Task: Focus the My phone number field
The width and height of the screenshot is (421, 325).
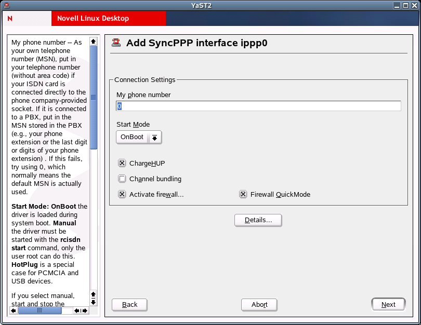Action: coord(258,106)
